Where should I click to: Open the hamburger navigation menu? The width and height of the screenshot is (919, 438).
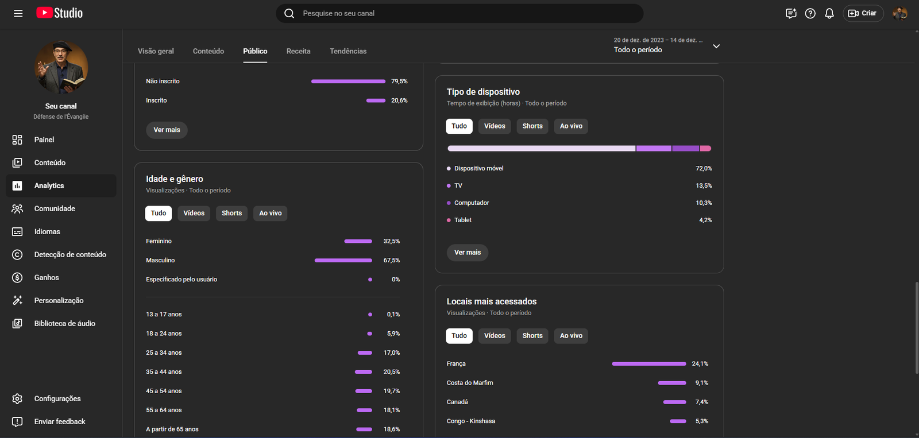(18, 13)
